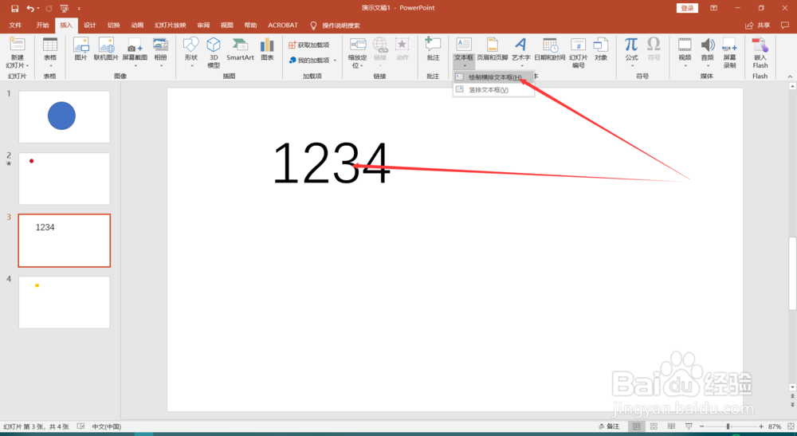Open Ribbon Display Options

click(713, 8)
